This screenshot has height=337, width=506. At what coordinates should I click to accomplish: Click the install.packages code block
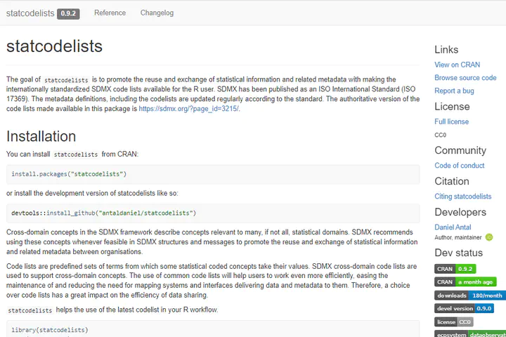[212, 173]
